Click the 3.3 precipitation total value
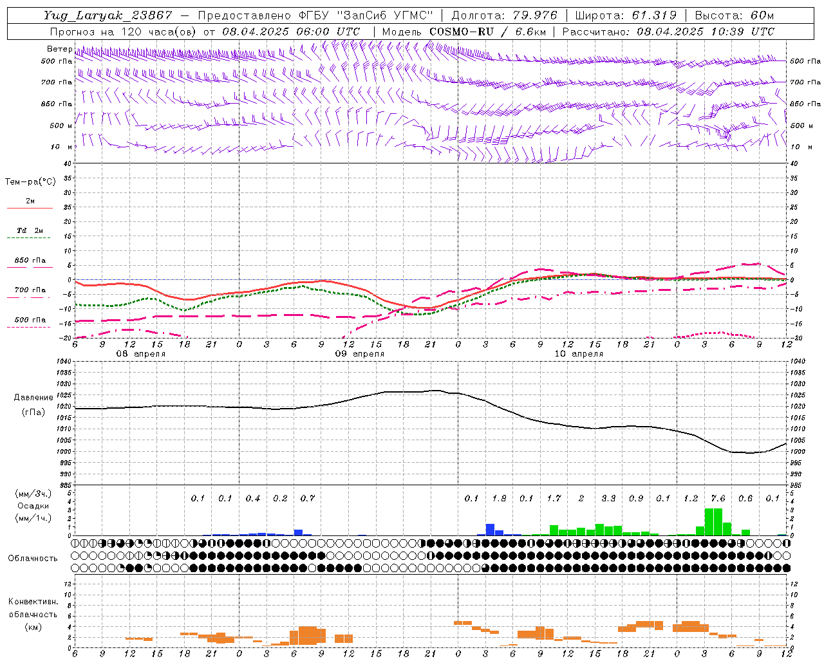Image resolution: width=824 pixels, height=659 pixels. tap(608, 499)
